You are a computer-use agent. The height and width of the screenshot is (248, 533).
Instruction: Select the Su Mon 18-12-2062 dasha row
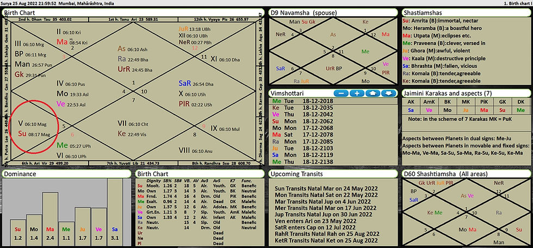[333, 121]
